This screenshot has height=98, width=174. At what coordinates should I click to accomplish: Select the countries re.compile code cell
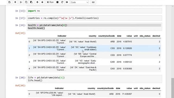pyautogui.click(x=94, y=18)
